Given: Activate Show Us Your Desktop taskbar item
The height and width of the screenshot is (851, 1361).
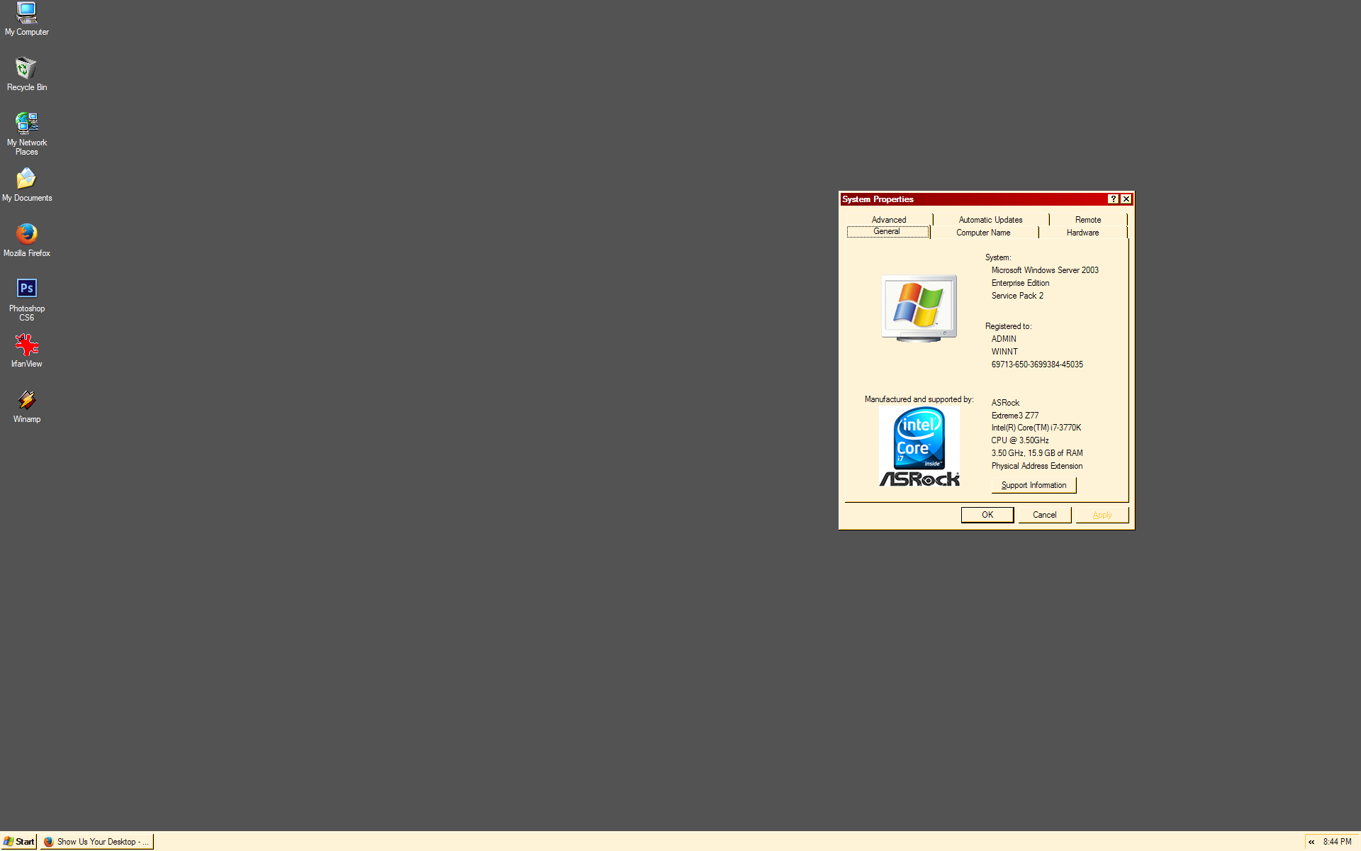Looking at the screenshot, I should coord(96,842).
